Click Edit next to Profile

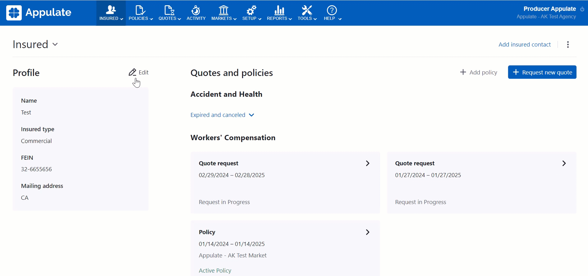(139, 72)
